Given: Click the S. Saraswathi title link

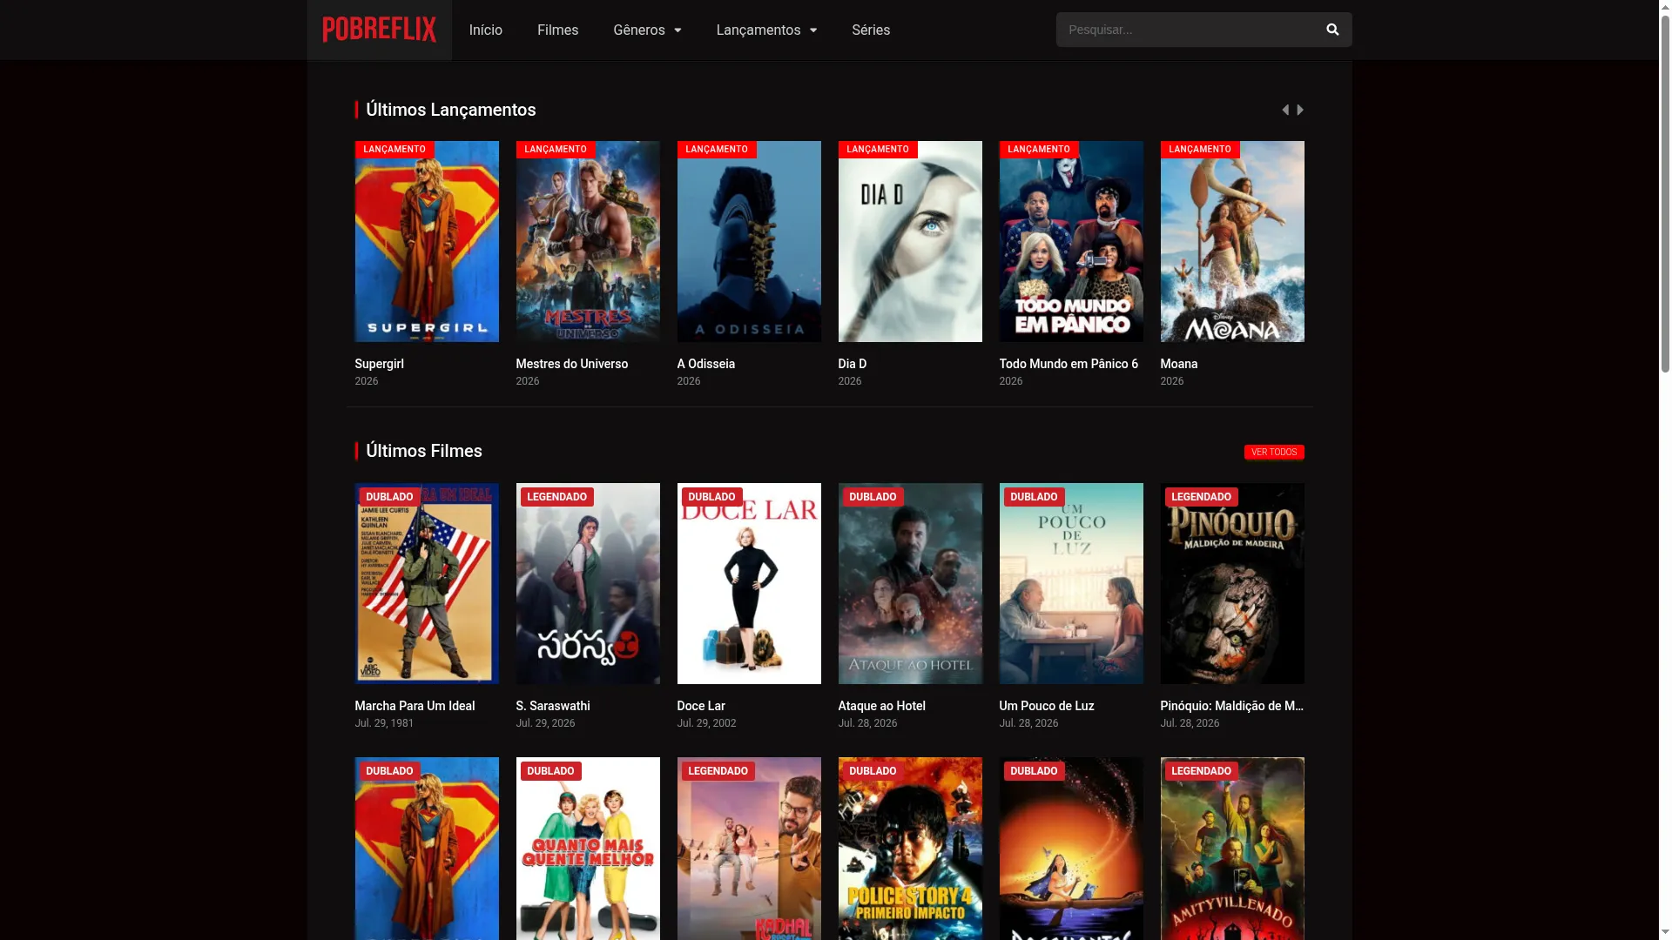Looking at the screenshot, I should [552, 706].
